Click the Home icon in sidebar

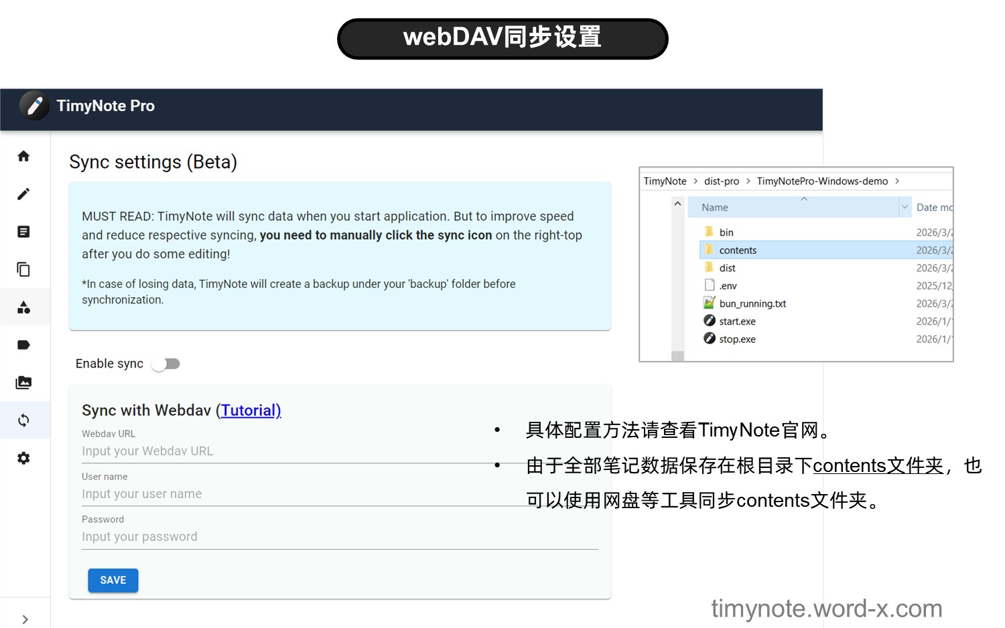(x=23, y=156)
